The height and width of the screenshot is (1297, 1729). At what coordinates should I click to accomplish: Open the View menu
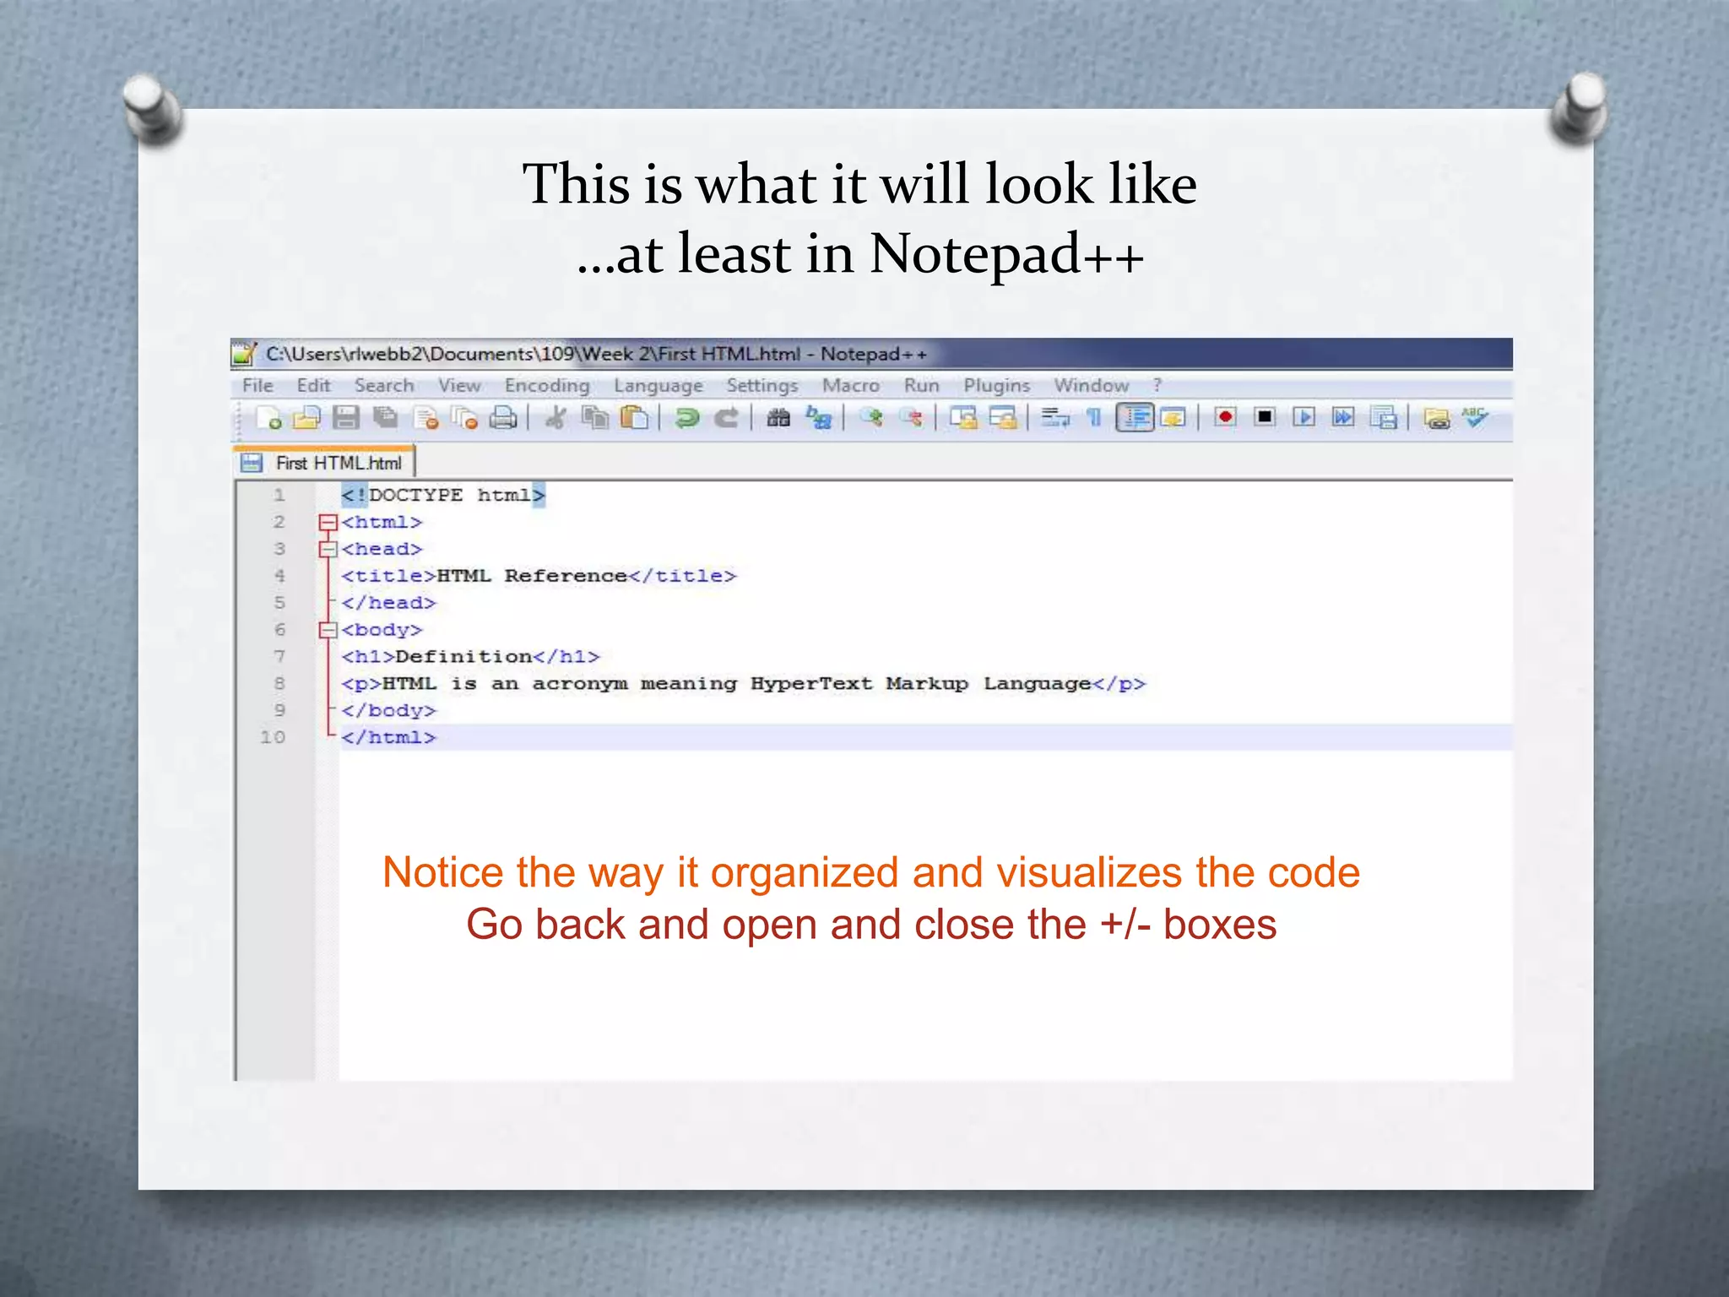click(459, 386)
